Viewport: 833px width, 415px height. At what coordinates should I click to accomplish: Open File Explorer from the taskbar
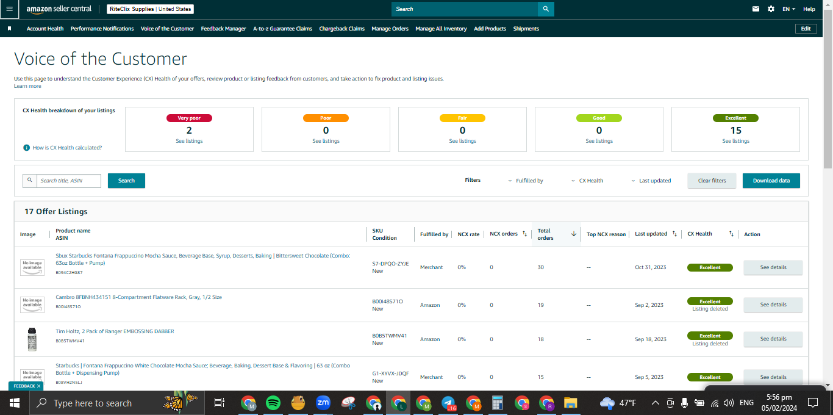[x=570, y=403]
